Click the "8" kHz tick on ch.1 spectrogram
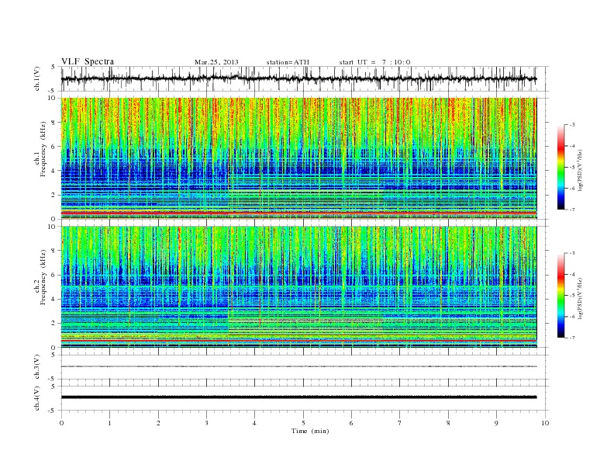Viewport: 614px width, 475px height. point(54,123)
